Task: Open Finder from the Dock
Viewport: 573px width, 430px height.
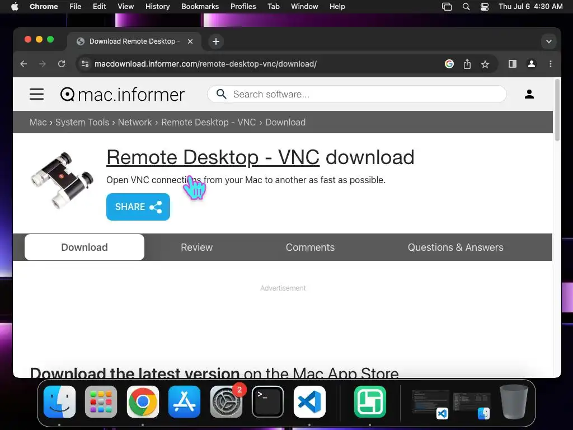Action: click(59, 401)
